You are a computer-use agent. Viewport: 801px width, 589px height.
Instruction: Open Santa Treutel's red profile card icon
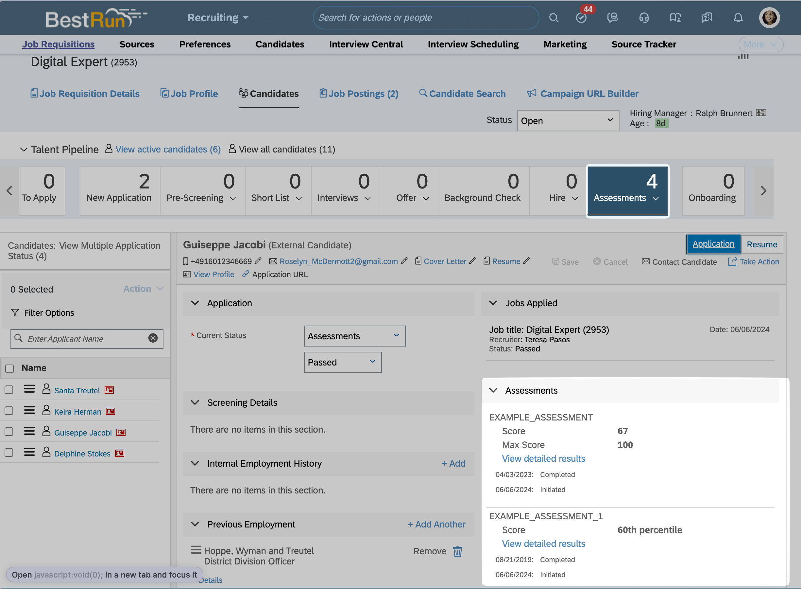coord(109,390)
